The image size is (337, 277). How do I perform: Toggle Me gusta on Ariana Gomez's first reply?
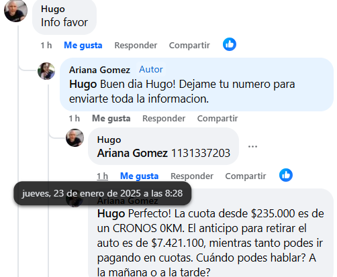[x=111, y=119]
